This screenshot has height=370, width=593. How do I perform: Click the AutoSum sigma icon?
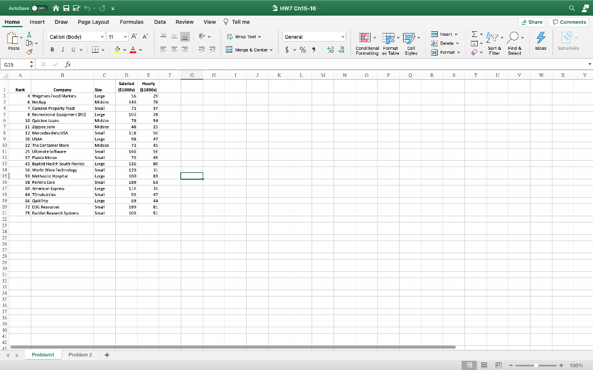pos(474,34)
